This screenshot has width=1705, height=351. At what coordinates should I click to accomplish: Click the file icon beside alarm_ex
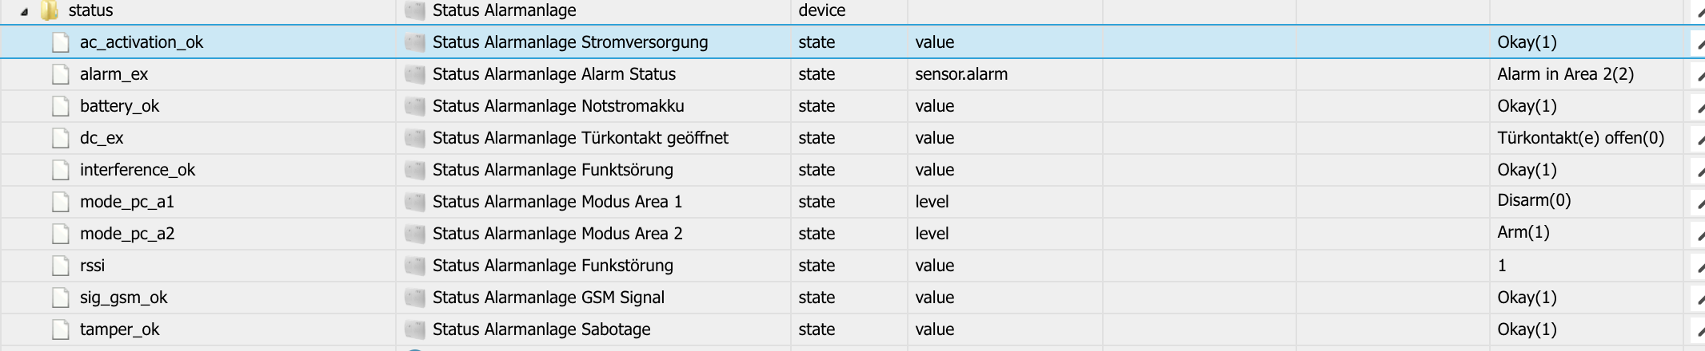(x=61, y=74)
